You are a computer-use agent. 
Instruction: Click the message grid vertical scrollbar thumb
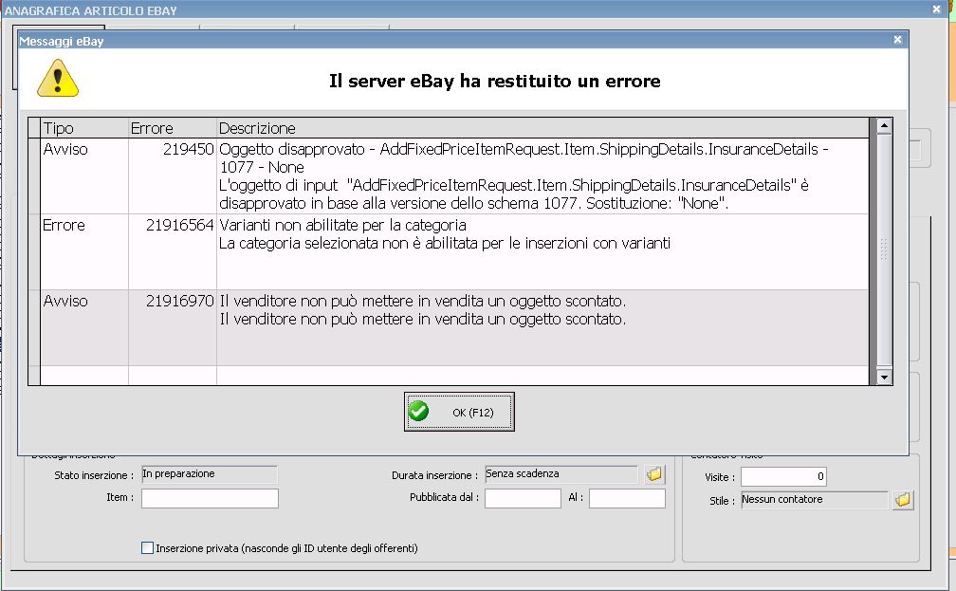(884, 249)
